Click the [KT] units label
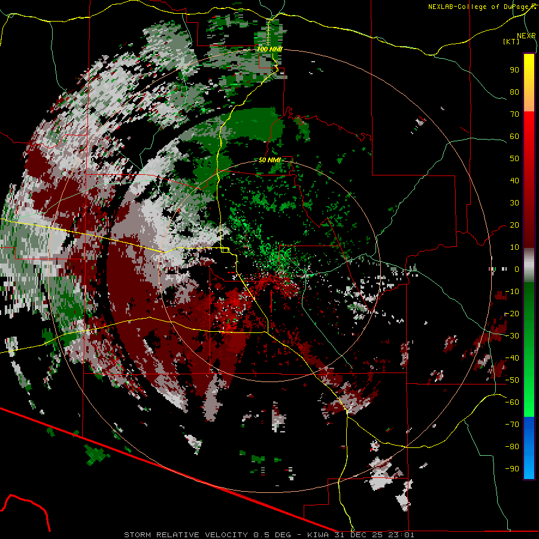 click(x=511, y=41)
